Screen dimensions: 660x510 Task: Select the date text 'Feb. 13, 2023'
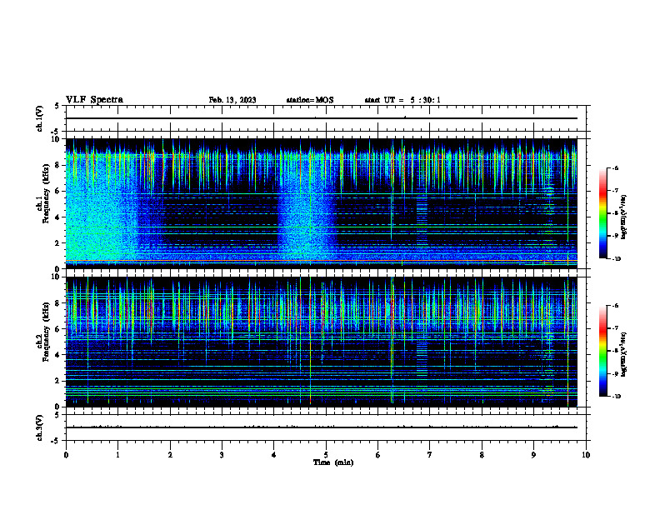(232, 100)
